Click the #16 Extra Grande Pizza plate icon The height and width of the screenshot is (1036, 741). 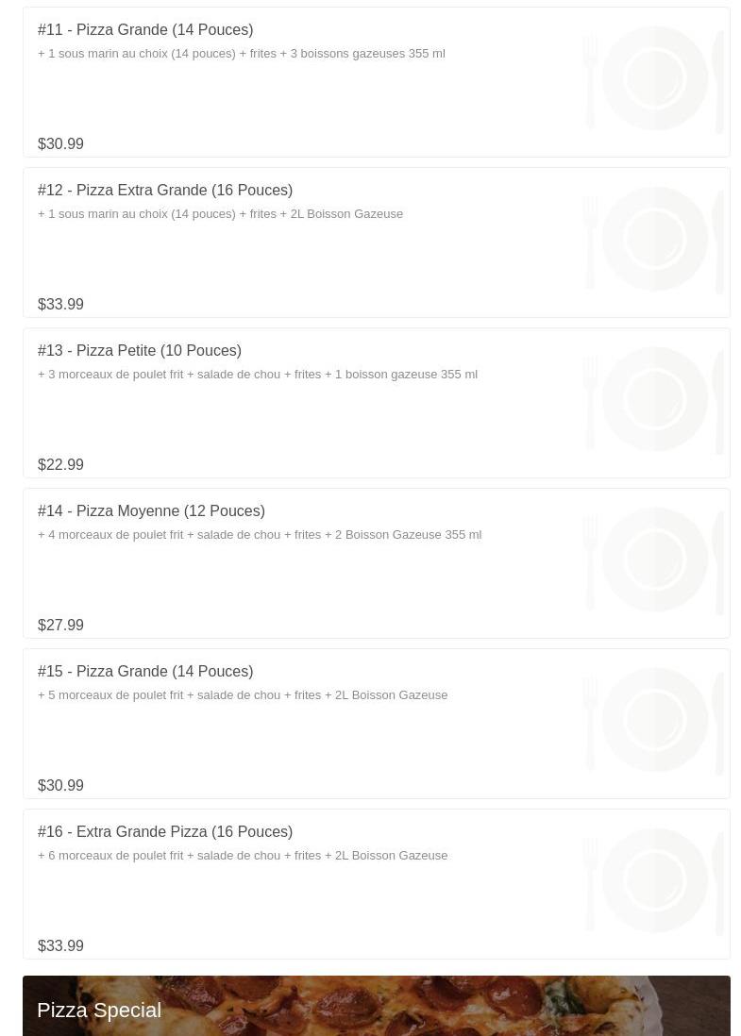[654, 880]
